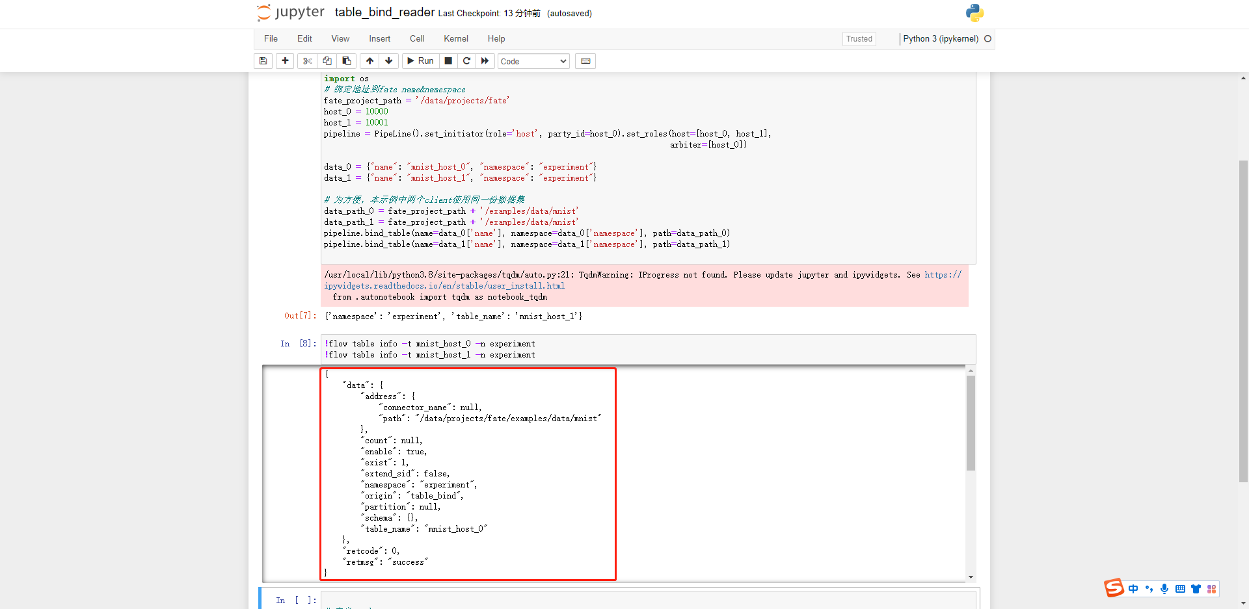
Task: Restart kernel and run all cells
Action: coord(485,60)
